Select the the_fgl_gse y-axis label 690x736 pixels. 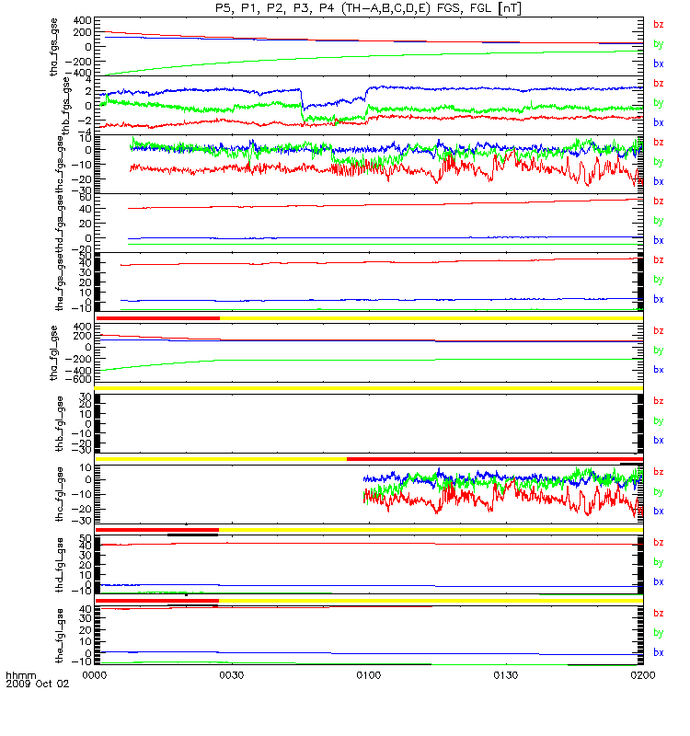point(60,636)
